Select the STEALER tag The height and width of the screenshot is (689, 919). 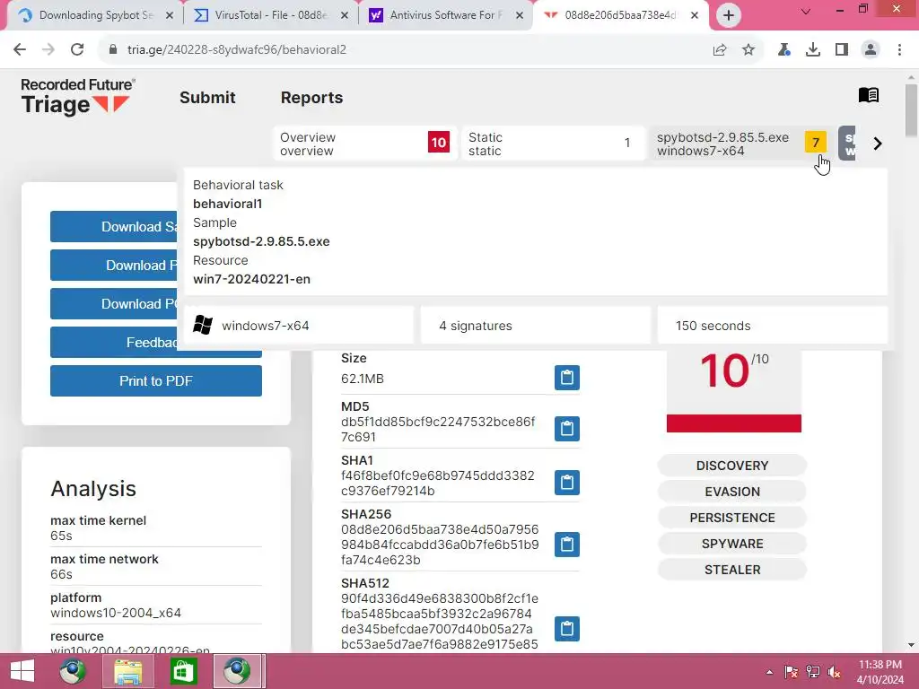point(732,570)
